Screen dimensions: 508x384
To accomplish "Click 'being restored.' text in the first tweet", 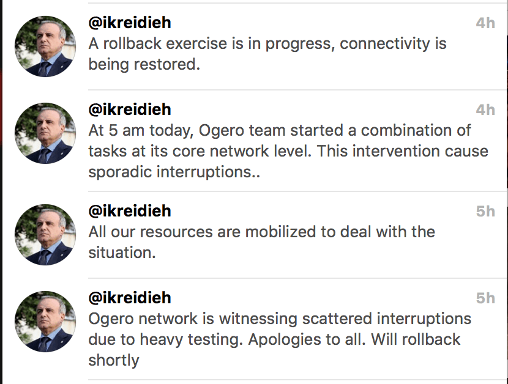I will point(144,64).
